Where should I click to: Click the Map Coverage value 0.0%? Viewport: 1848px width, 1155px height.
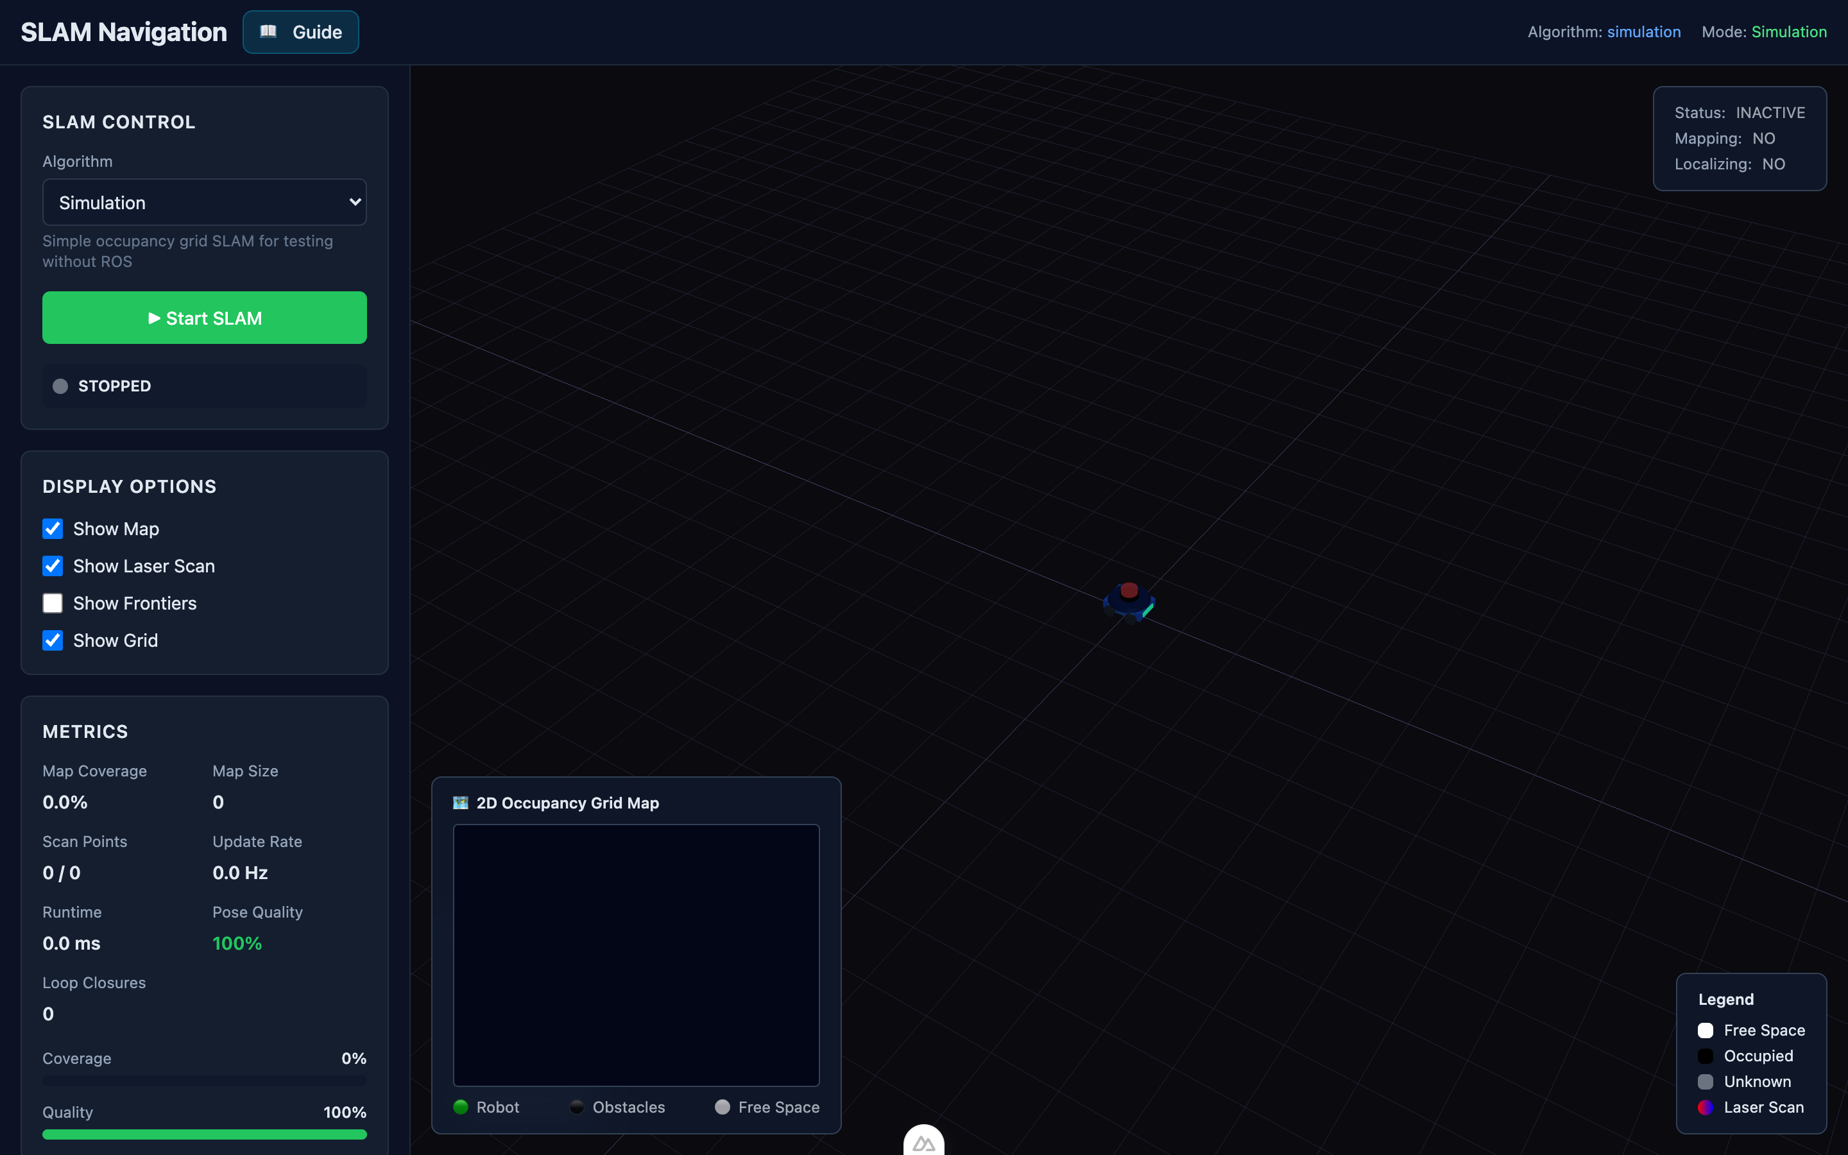click(x=65, y=802)
